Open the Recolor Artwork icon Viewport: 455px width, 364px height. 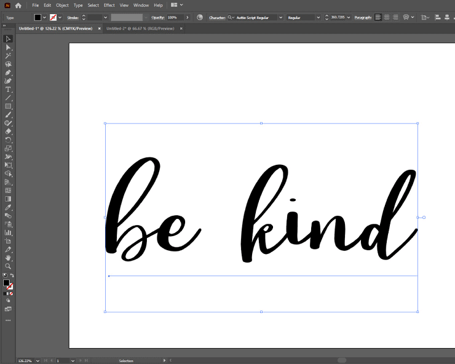[x=200, y=17]
